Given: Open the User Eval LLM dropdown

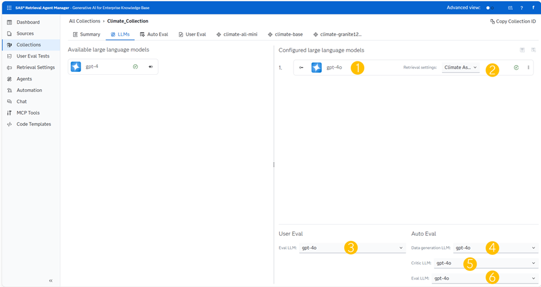Looking at the screenshot, I should coord(352,248).
